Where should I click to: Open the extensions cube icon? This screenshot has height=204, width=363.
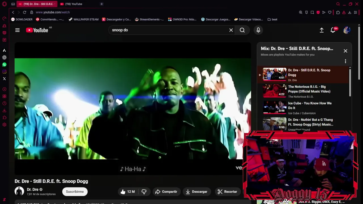click(338, 12)
